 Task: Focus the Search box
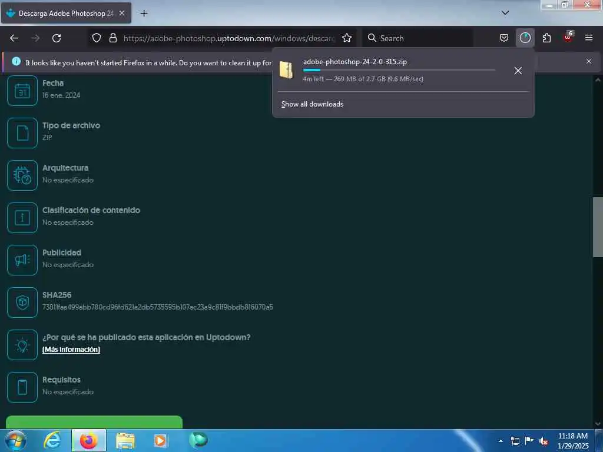tap(418, 38)
